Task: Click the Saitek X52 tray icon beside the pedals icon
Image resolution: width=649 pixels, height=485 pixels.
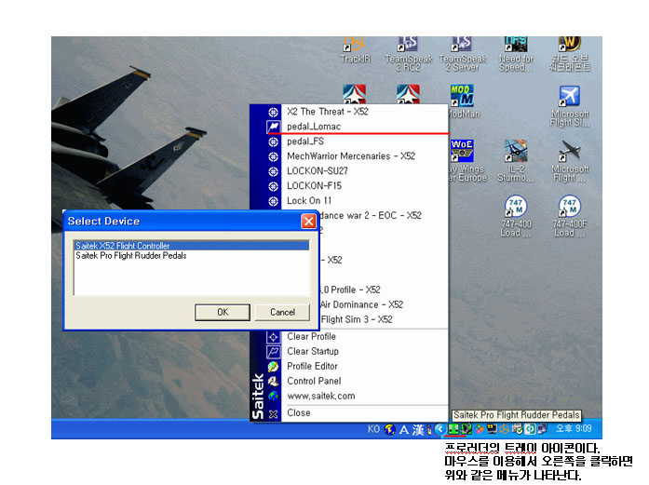Action: coord(466,429)
